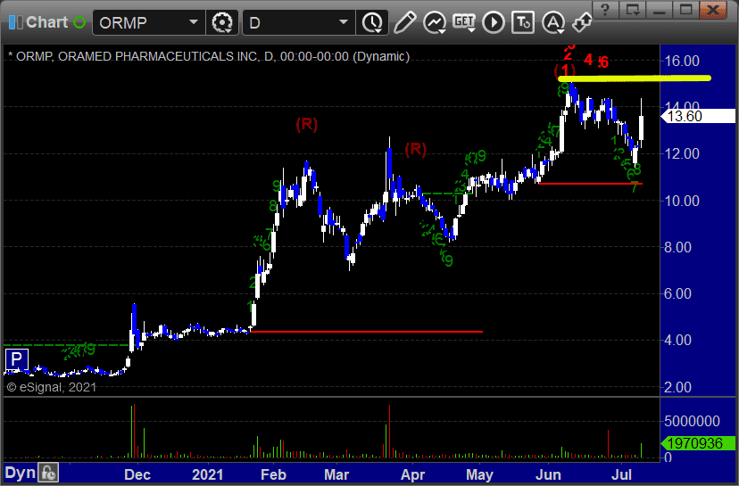Click the 'Dec' time axis label

pos(137,474)
